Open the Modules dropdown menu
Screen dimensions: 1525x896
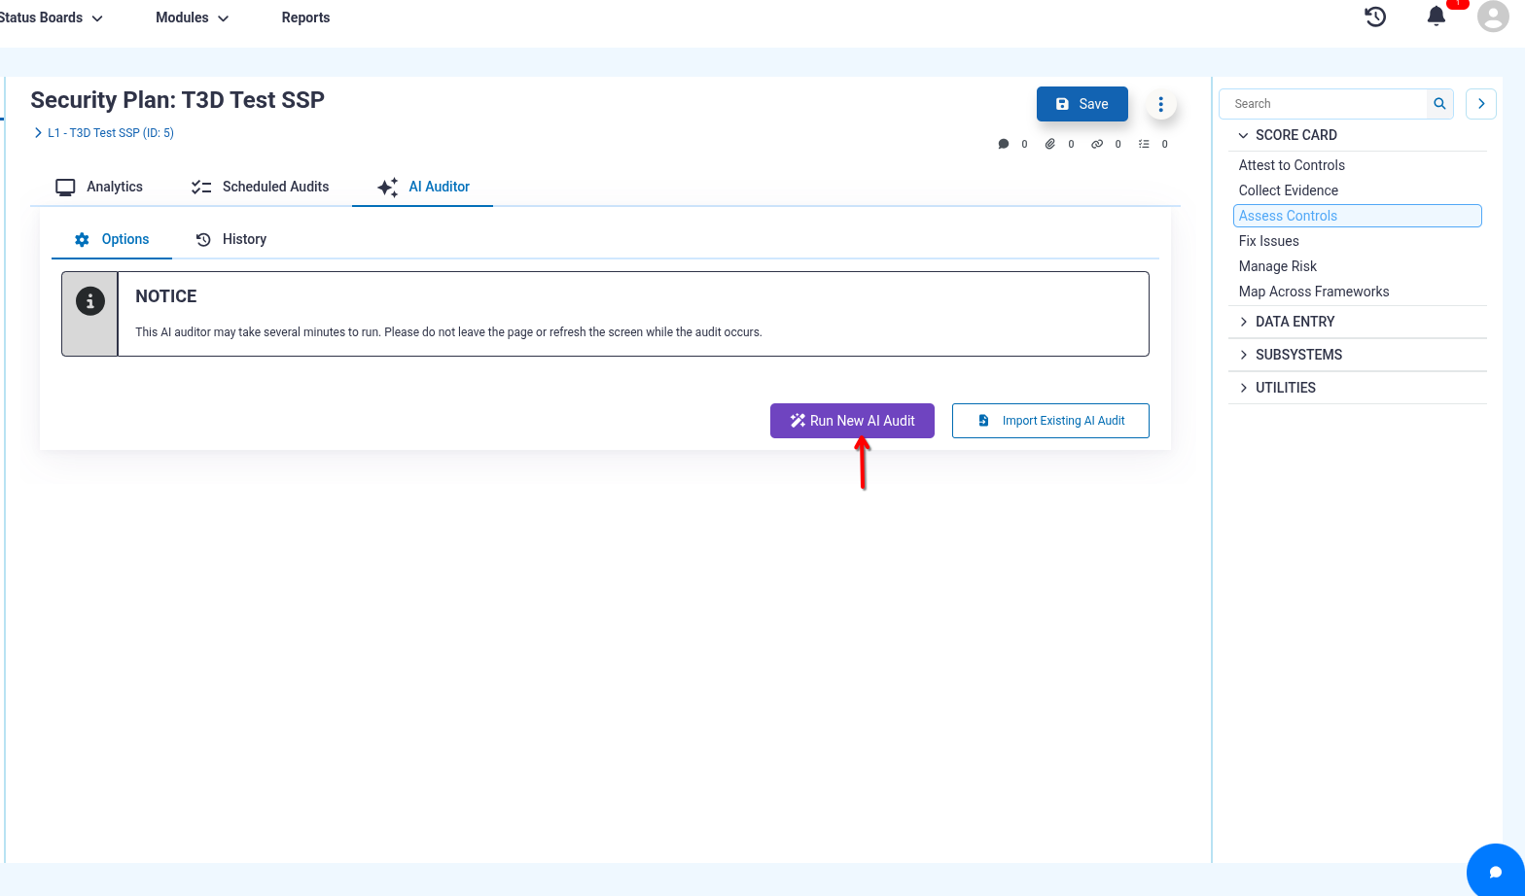click(x=193, y=17)
